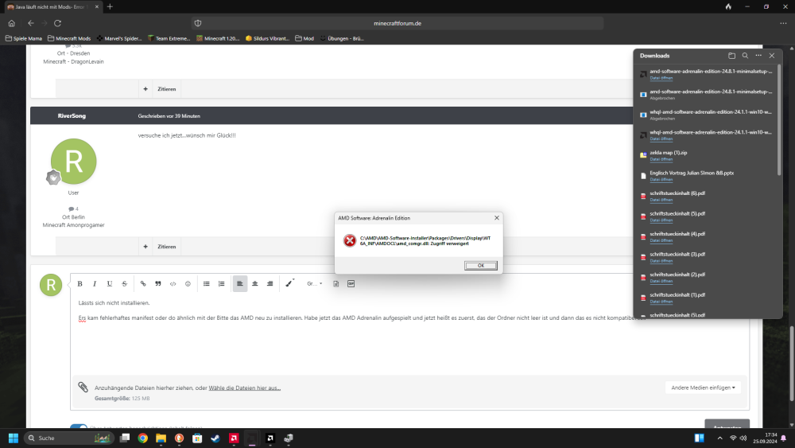Show hidden tray icons chevron
This screenshot has width=795, height=448.
click(x=720, y=438)
